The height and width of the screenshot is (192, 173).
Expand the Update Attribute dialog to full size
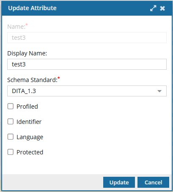153,8
